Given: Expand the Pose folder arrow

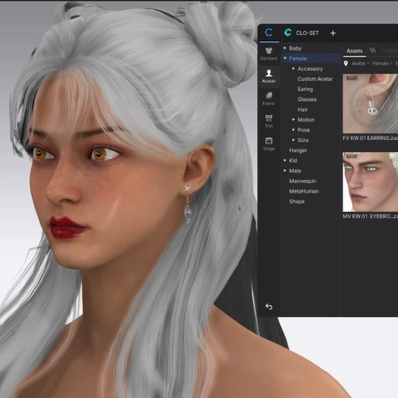Looking at the screenshot, I should (293, 130).
